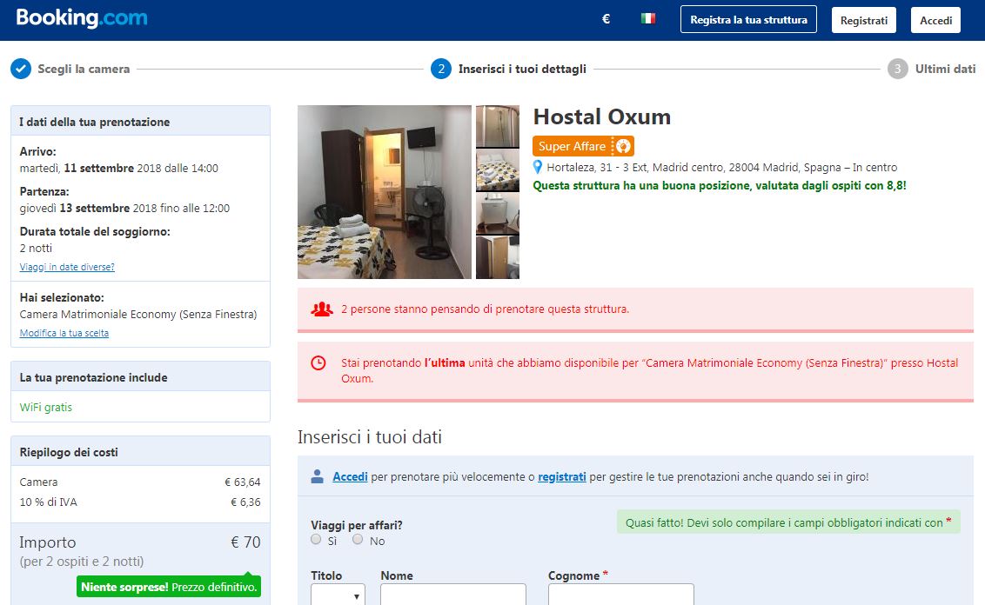
Task: Open the Viaggi in date diverse link
Action: pyautogui.click(x=67, y=267)
